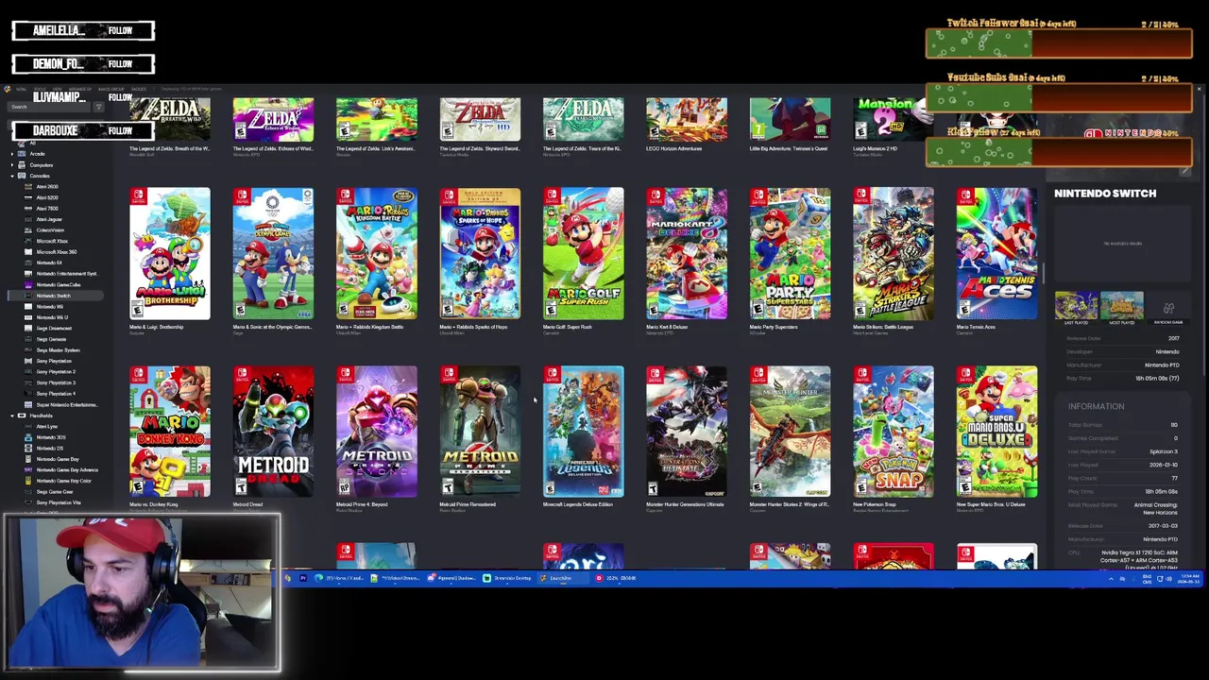Expand the Arcade tree category
The width and height of the screenshot is (1209, 680).
[12, 154]
